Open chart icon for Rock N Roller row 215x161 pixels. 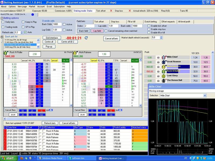coord(158,71)
